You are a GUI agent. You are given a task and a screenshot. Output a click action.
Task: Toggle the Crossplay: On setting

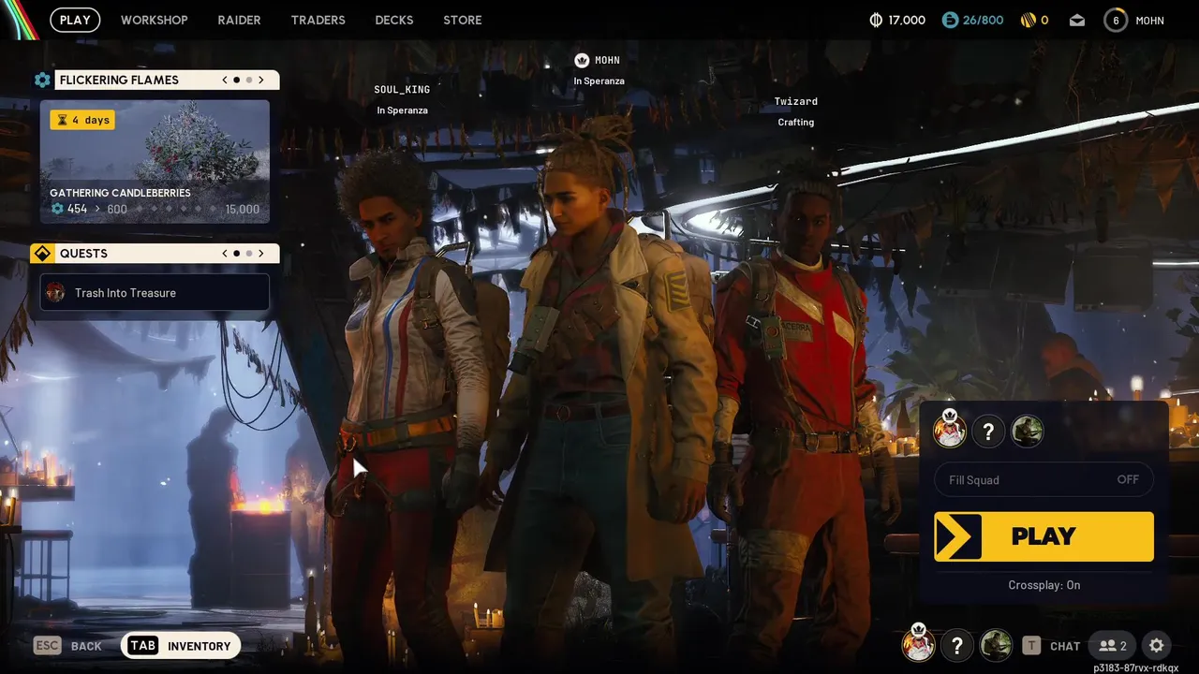click(x=1044, y=585)
